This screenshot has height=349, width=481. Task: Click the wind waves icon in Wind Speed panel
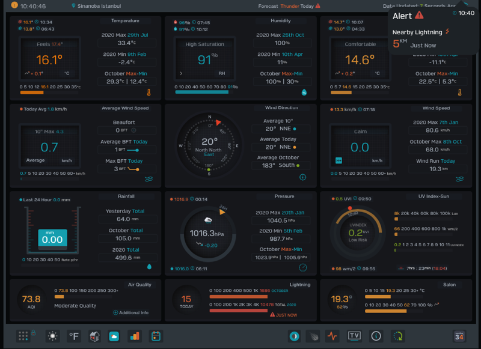coord(459,179)
